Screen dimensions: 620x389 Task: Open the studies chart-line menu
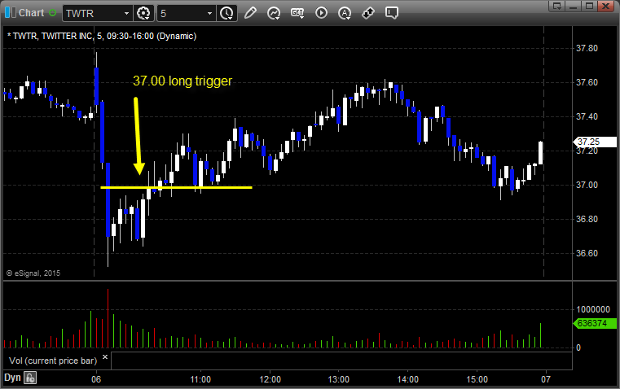273,13
